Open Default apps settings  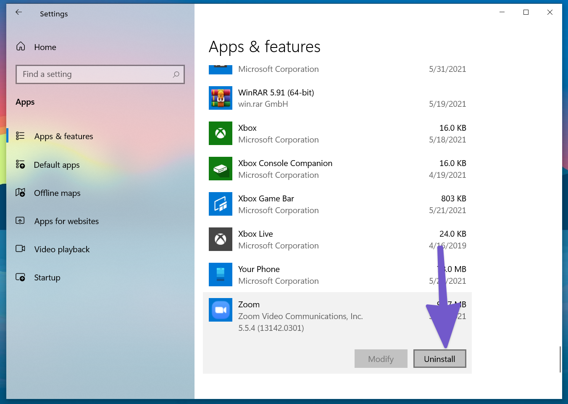[x=57, y=165]
